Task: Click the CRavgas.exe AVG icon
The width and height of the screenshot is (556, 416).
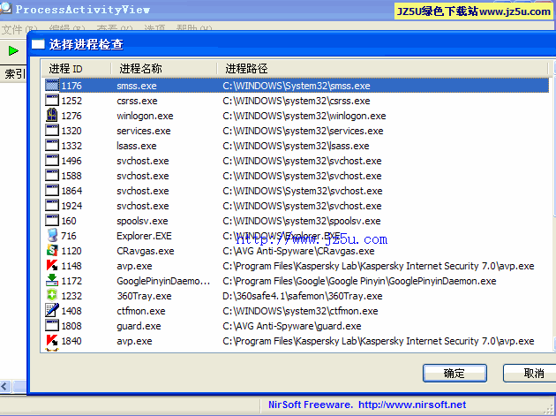Action: pyautogui.click(x=52, y=251)
